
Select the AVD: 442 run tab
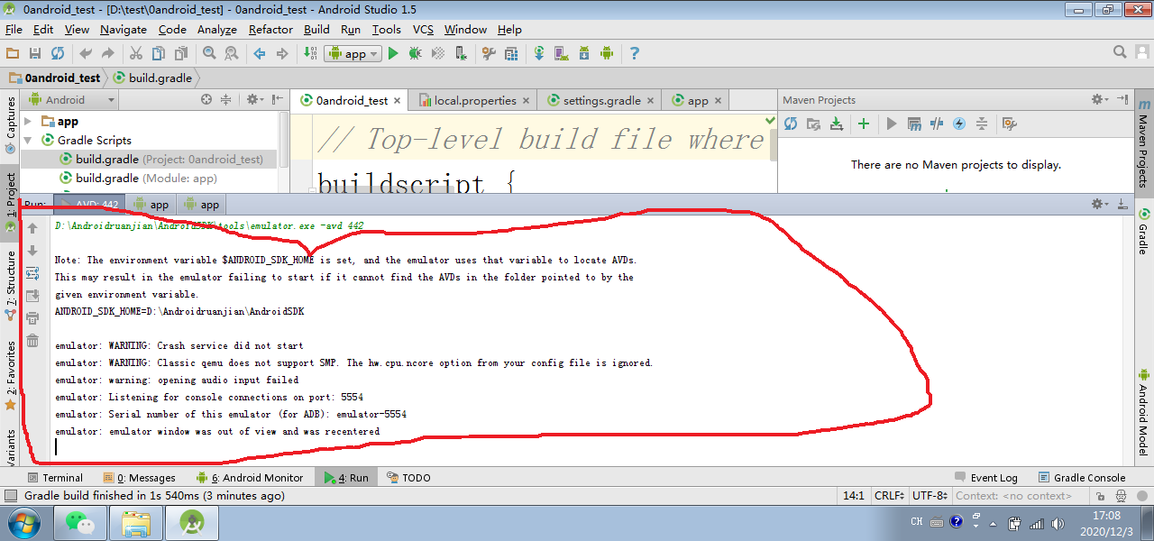pos(88,205)
